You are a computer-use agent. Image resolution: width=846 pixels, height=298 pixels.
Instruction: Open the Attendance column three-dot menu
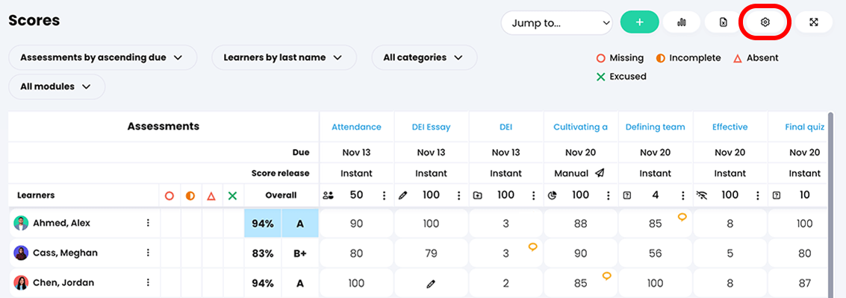(385, 195)
